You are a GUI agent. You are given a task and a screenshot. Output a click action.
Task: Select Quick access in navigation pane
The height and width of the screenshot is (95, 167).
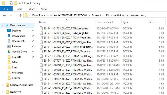[17, 25]
